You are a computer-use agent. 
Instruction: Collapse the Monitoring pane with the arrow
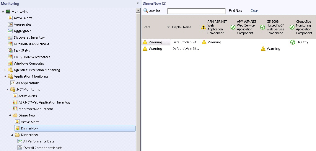tap(138, 3)
